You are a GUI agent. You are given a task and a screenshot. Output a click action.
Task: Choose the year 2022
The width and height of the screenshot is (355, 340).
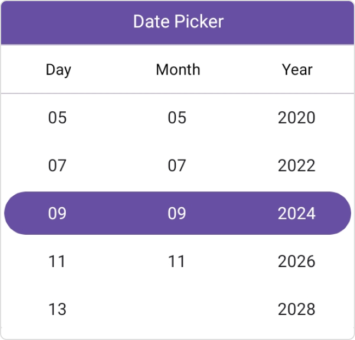click(x=296, y=166)
